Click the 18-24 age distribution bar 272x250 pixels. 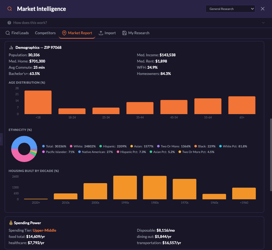(x=72, y=111)
